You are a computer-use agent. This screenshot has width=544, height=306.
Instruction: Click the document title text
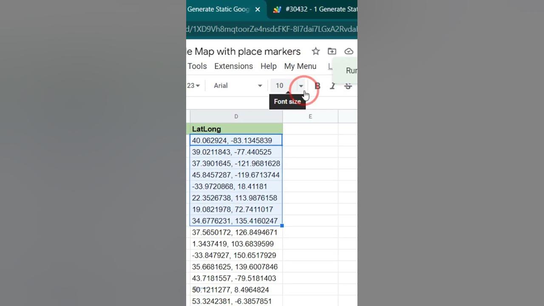click(244, 51)
